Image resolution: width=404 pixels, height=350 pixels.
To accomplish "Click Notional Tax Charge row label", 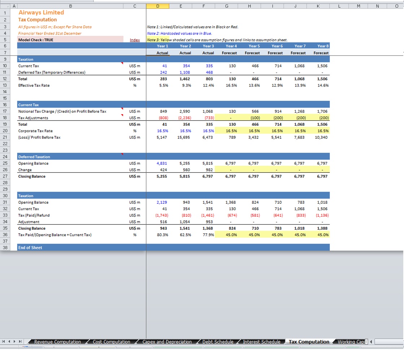I will coord(62,111).
